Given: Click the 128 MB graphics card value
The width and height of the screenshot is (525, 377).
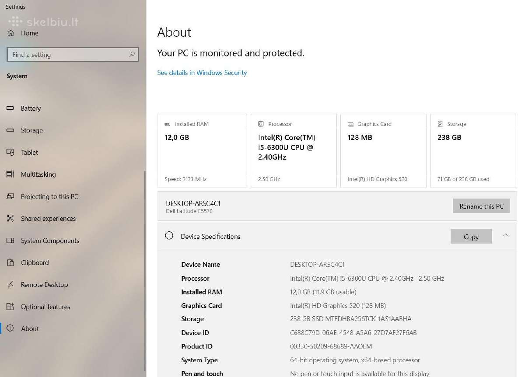Looking at the screenshot, I should pos(360,137).
